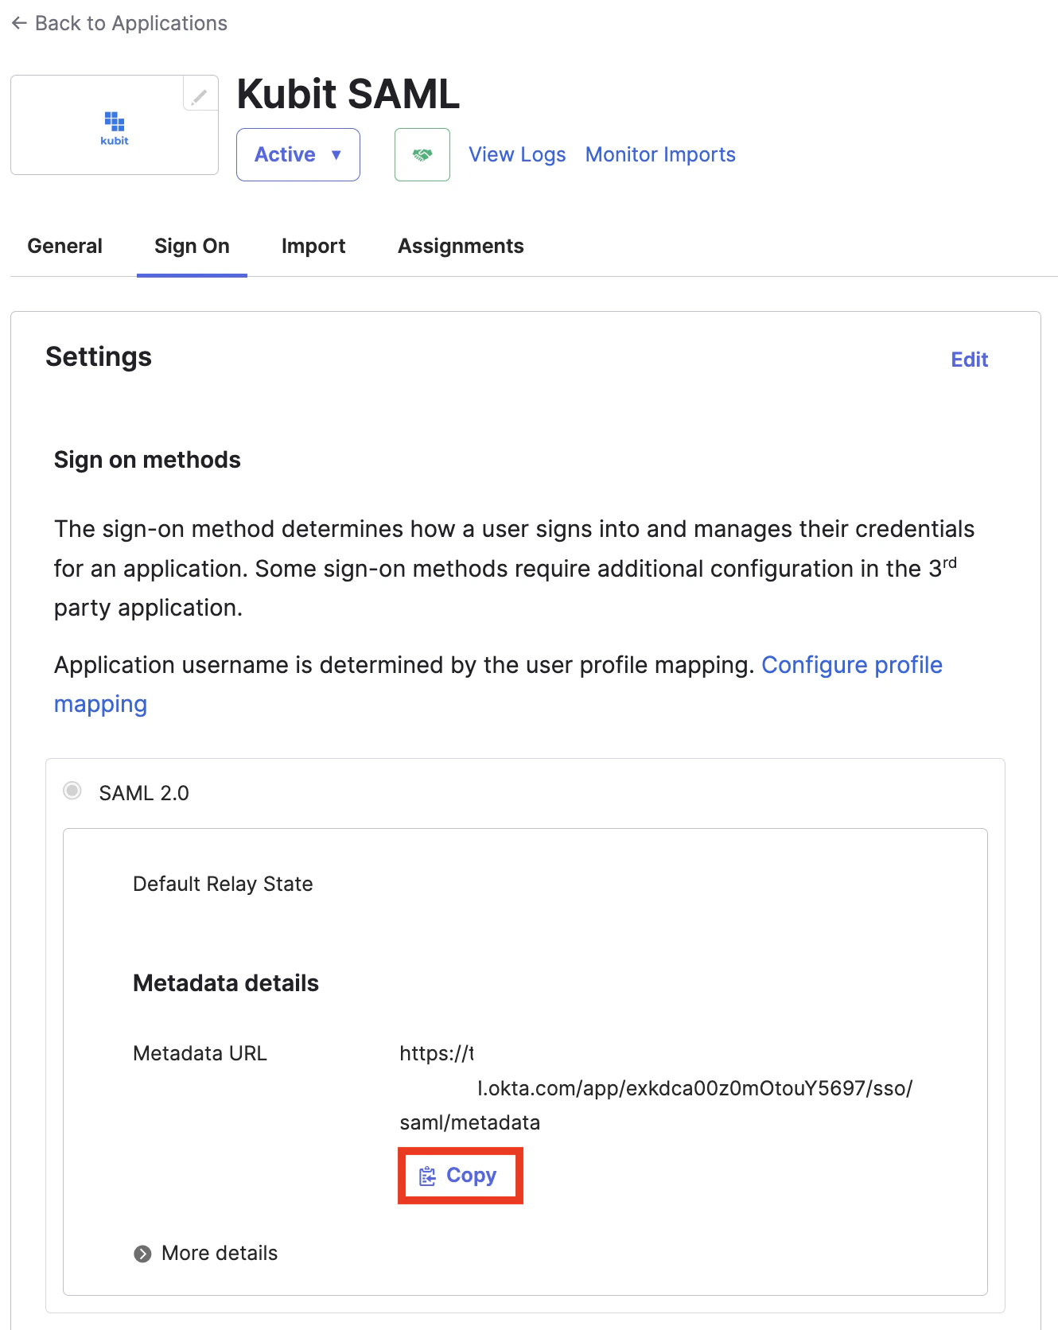Edit the Kubit app logo pencil icon

pyautogui.click(x=200, y=95)
